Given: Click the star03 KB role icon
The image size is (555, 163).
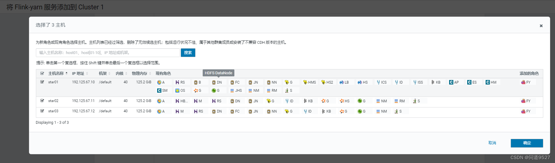Looking at the screenshot, I should 323,111.
